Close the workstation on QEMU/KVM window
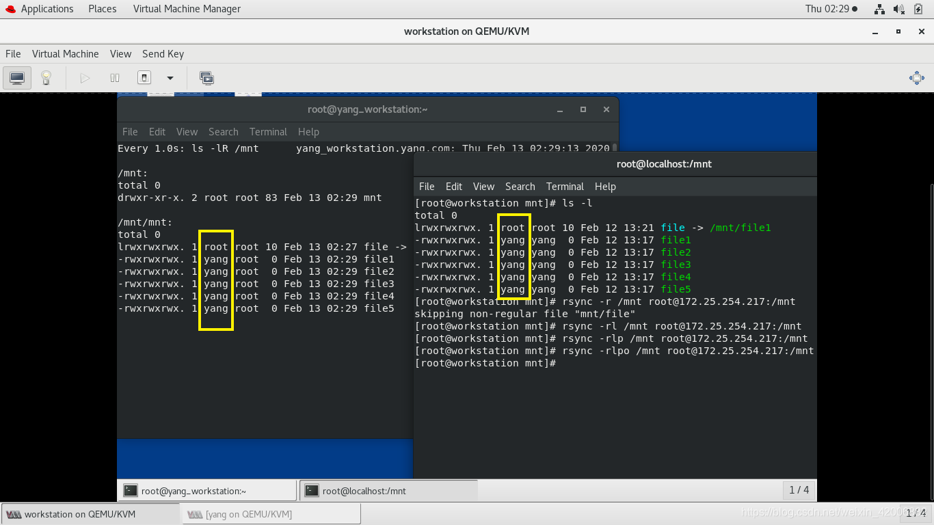934x525 pixels. coord(920,31)
